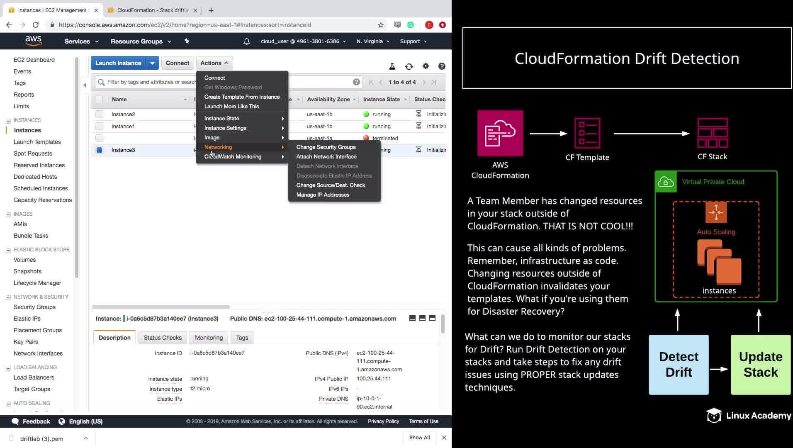
Task: Select Create Template From Instance
Action: 242,97
